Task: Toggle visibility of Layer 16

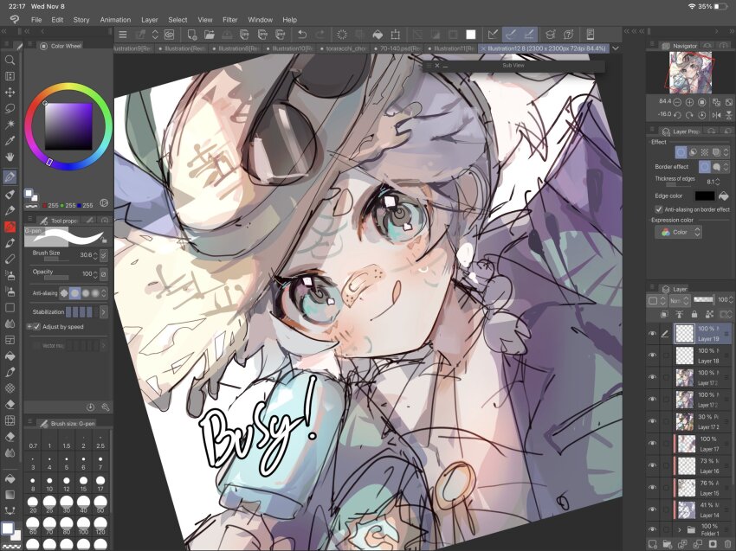Action: [652, 465]
